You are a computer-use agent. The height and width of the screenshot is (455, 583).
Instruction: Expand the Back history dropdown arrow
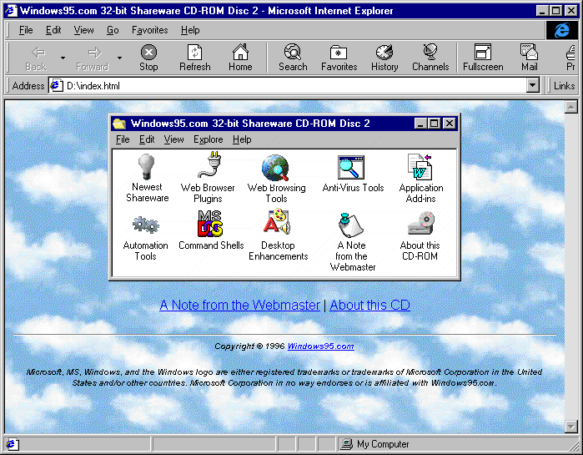(x=63, y=58)
